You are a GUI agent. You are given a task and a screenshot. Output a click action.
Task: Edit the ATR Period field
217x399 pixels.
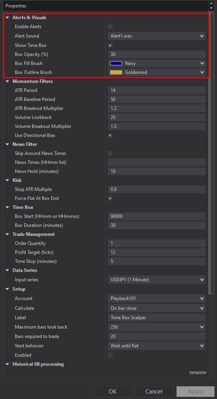[x=157, y=90]
